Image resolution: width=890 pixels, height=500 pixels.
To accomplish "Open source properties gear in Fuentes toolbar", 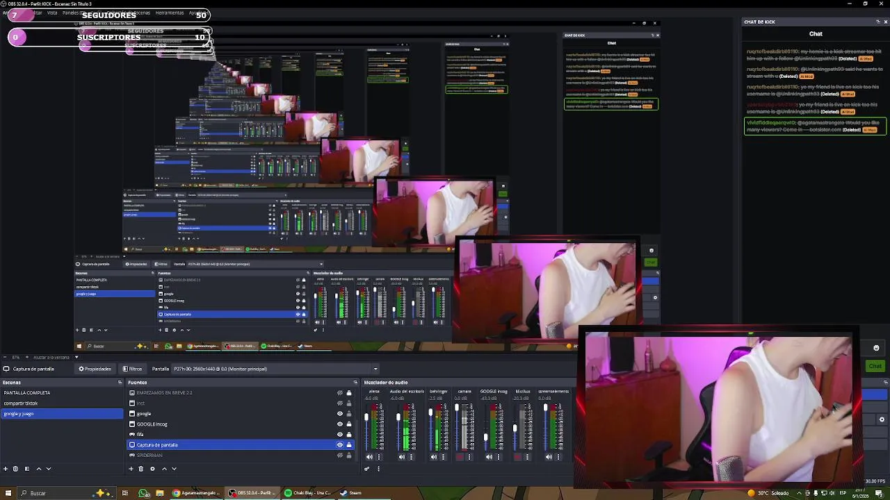I will tap(152, 469).
